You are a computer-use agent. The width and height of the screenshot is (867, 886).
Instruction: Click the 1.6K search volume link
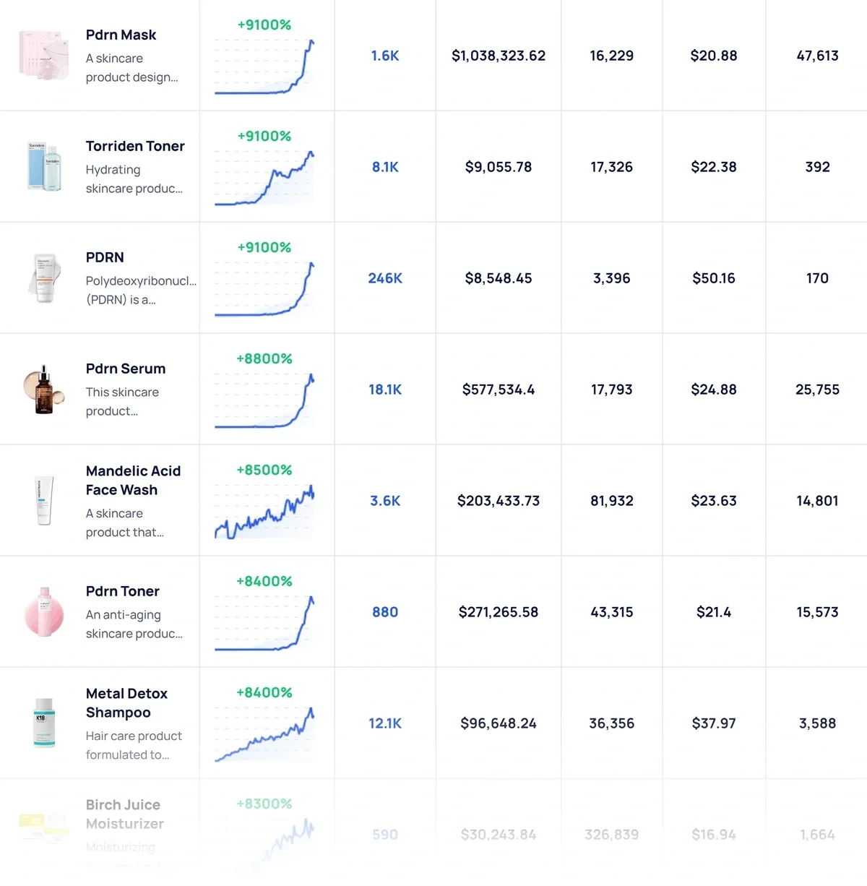coord(384,55)
